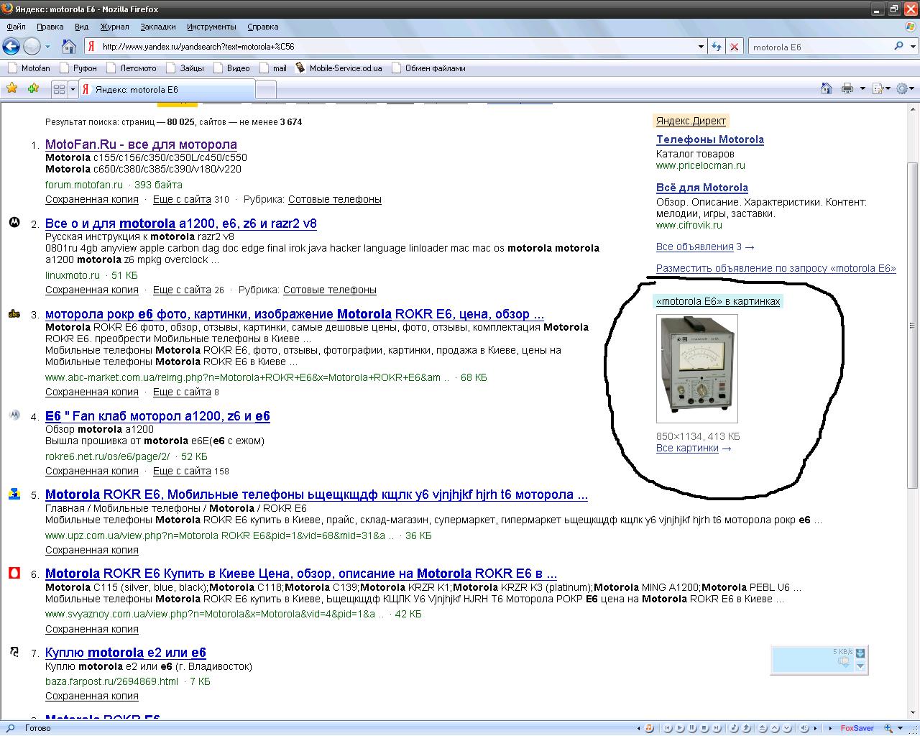
Task: Open the Видео bookmark
Action: click(x=231, y=68)
